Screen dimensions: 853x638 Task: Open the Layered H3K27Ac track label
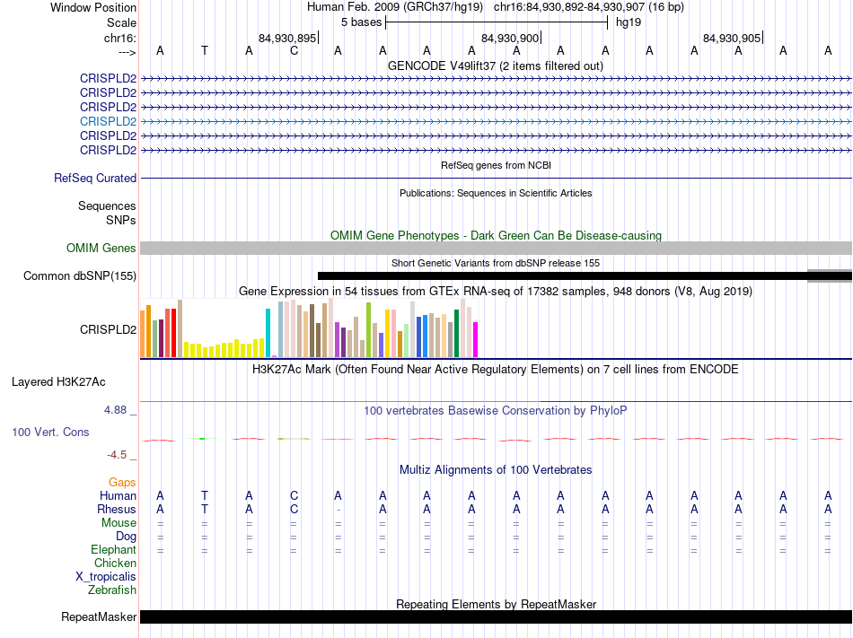[x=58, y=382]
